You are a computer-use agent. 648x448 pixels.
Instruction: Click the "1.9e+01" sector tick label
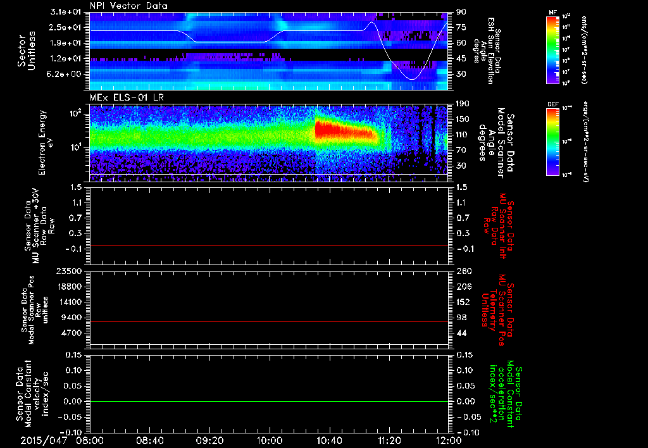tap(66, 43)
